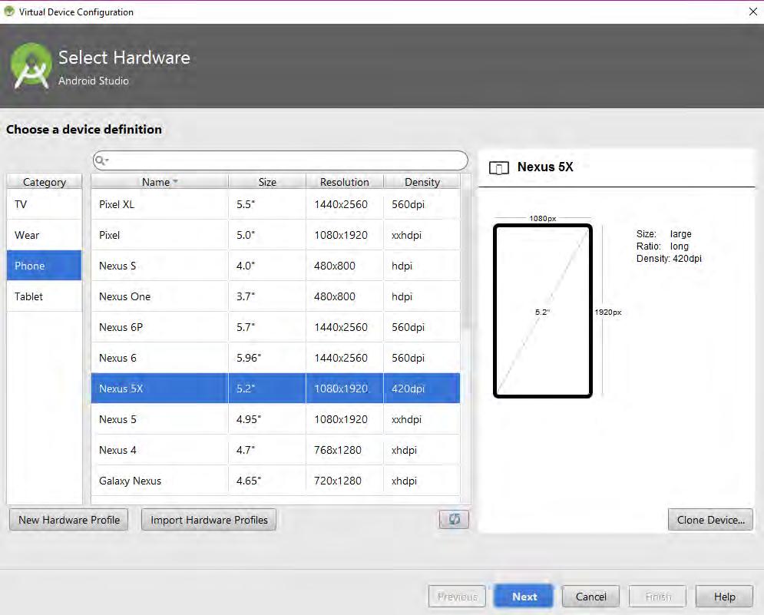Select the Nexus 5 device name
This screenshot has height=615, width=764.
click(117, 419)
